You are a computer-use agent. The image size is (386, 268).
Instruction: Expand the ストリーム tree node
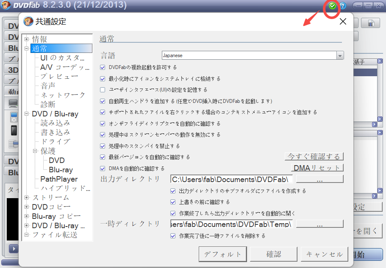(27, 197)
